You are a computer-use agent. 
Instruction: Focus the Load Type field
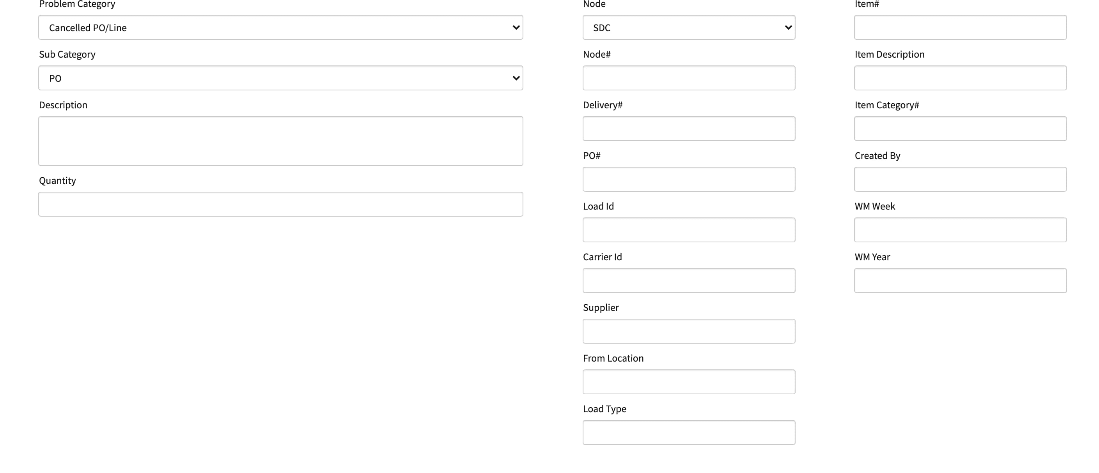click(689, 432)
